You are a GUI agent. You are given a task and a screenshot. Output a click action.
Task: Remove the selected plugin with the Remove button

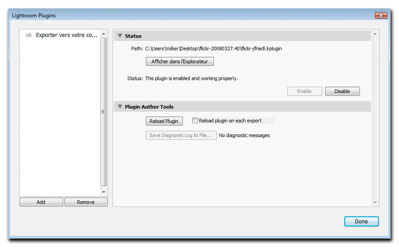click(86, 202)
